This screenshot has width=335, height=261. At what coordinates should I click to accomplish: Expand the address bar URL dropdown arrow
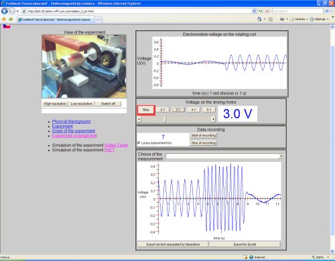point(254,11)
